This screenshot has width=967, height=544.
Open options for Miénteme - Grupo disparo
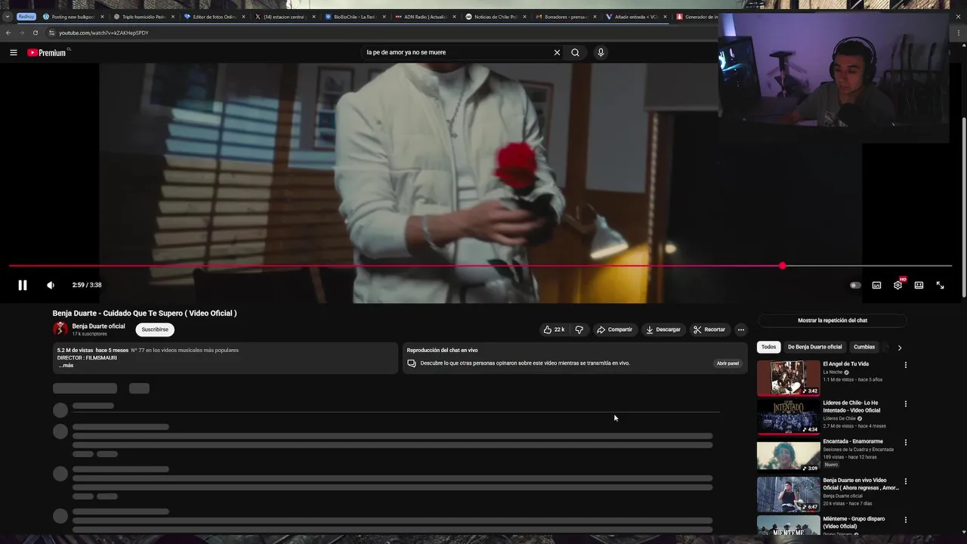click(x=905, y=520)
